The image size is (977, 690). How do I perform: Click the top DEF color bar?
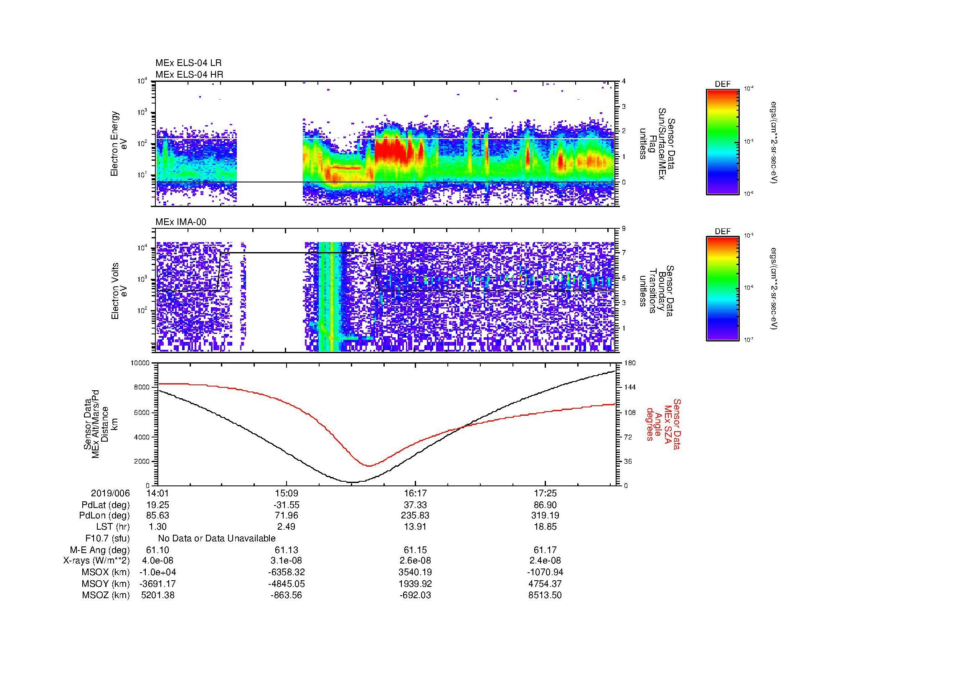tap(723, 142)
